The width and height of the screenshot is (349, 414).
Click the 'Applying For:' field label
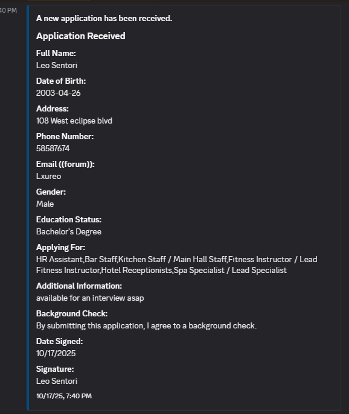click(60, 248)
